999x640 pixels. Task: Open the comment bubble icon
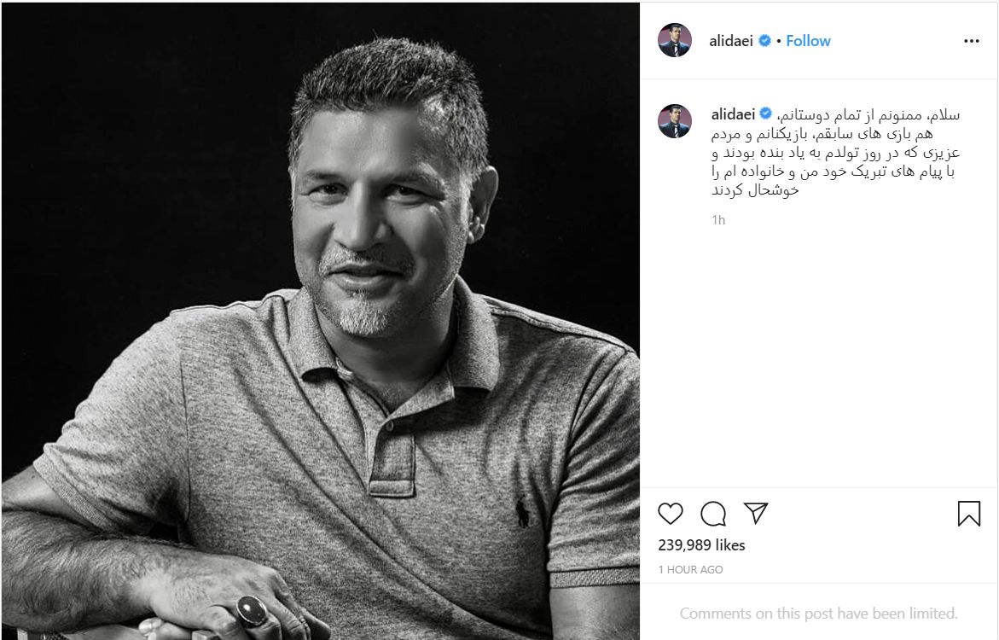713,513
